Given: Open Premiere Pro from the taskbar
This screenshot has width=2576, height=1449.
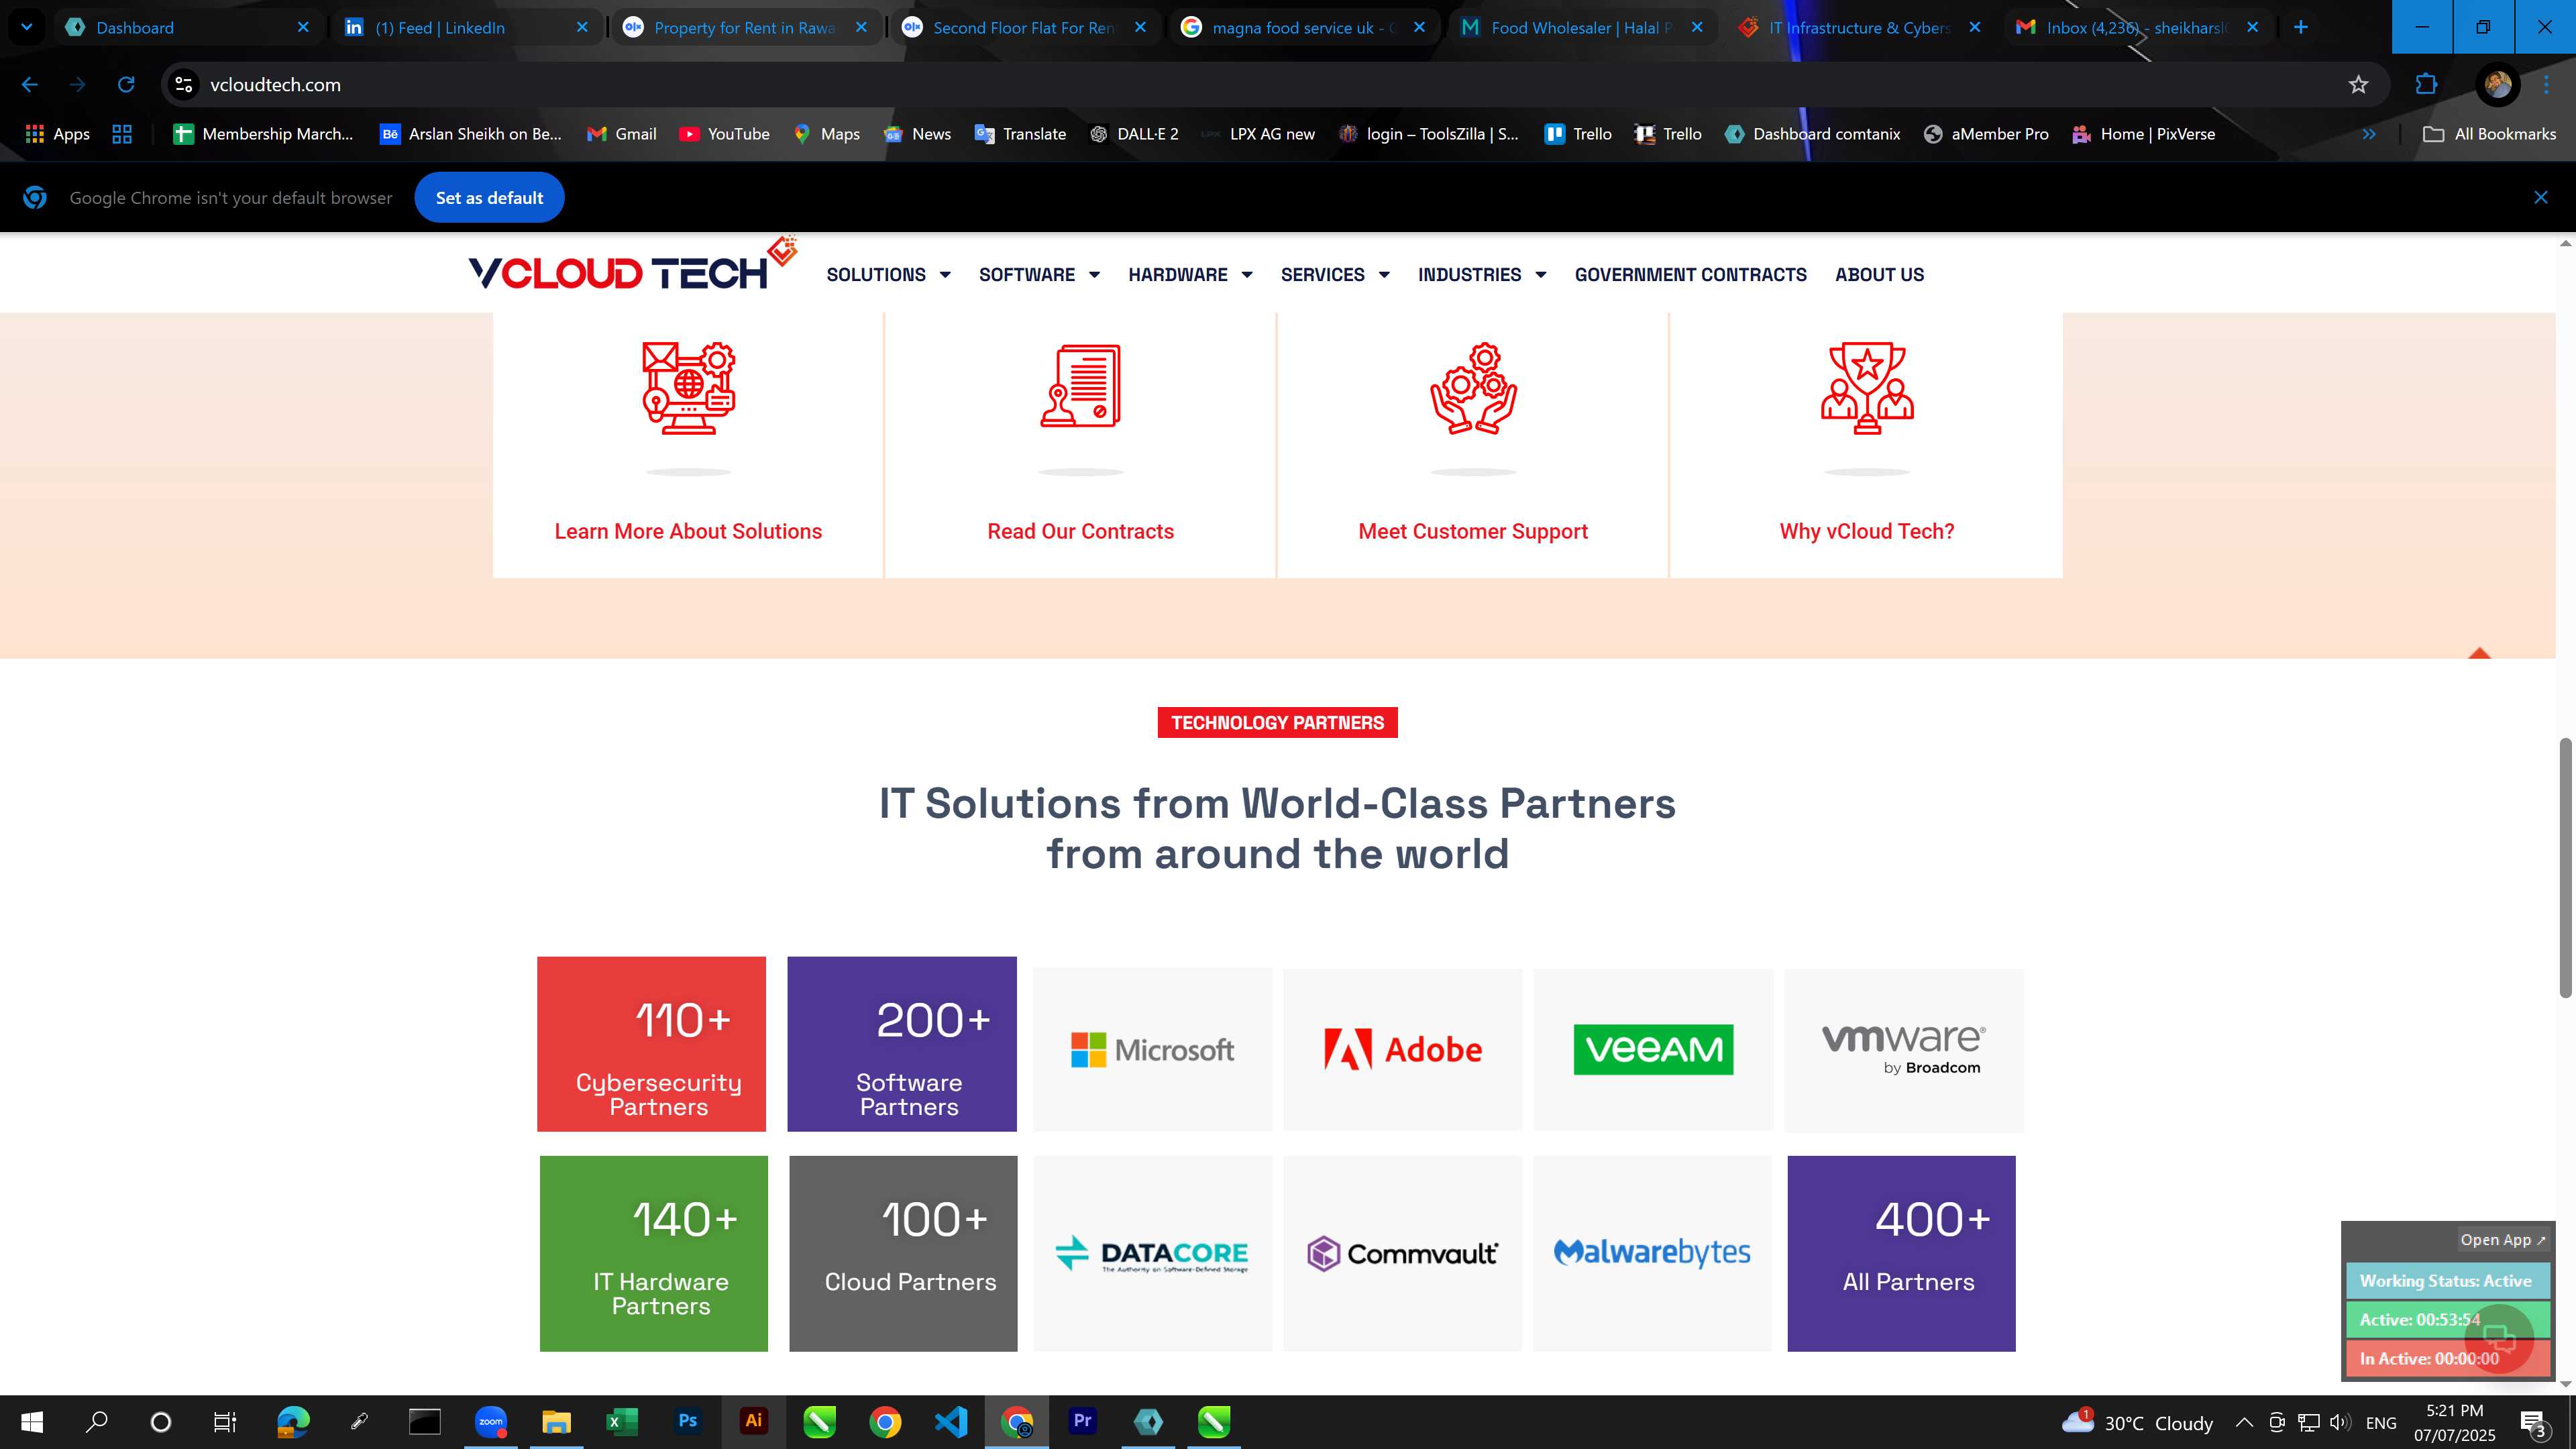Looking at the screenshot, I should click(1082, 1421).
